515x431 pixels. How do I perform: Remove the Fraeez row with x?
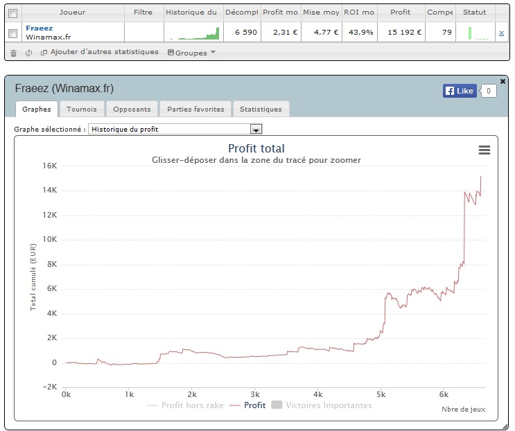tap(501, 33)
